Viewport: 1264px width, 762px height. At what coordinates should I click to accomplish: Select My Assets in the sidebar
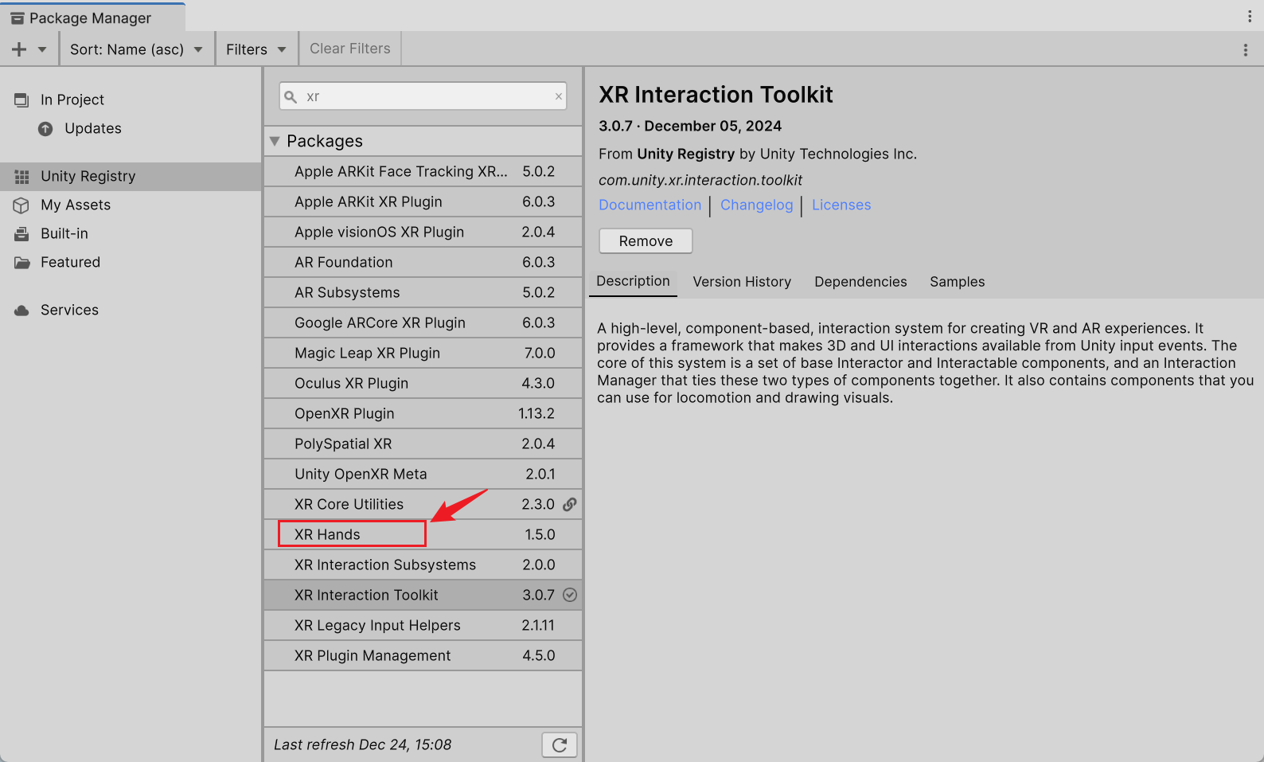[x=131, y=205]
